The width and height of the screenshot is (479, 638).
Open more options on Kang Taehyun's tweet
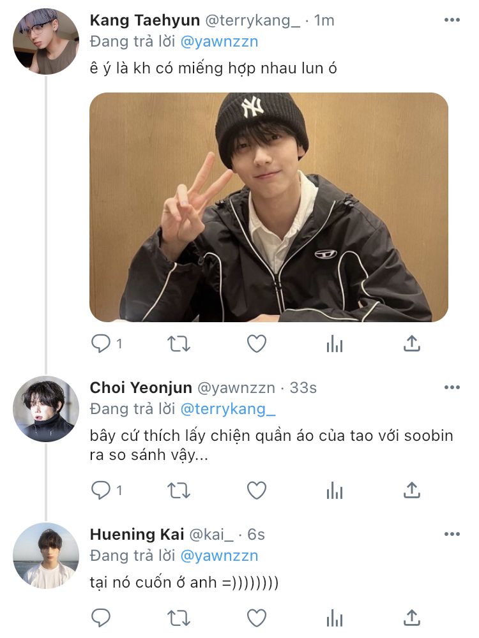click(452, 20)
